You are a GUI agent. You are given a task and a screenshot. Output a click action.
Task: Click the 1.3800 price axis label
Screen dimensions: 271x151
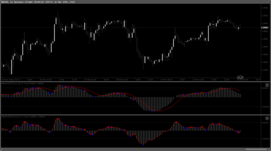coord(265,62)
